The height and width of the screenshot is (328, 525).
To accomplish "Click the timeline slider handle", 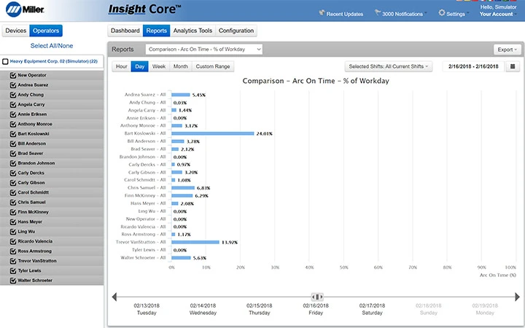I will click(x=317, y=297).
